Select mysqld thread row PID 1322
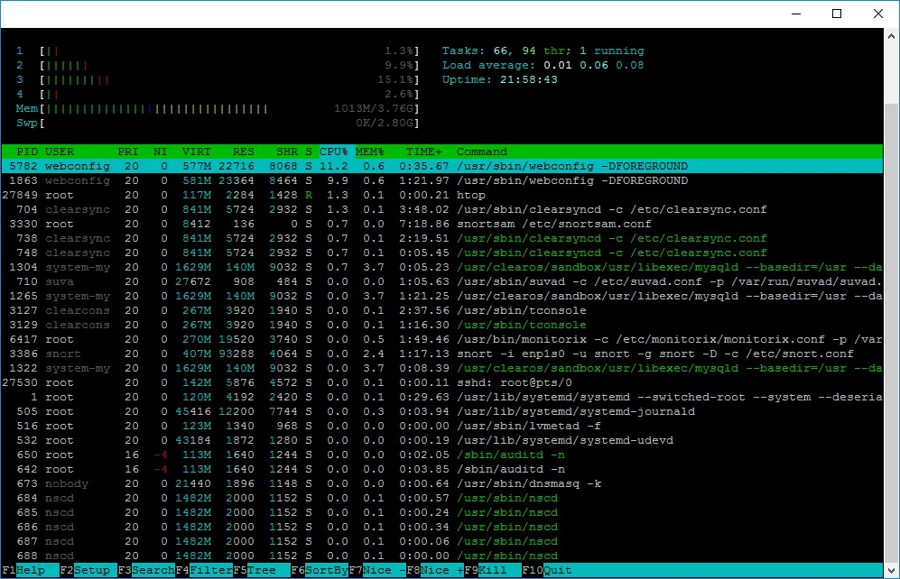This screenshot has height=579, width=900. pyautogui.click(x=442, y=368)
